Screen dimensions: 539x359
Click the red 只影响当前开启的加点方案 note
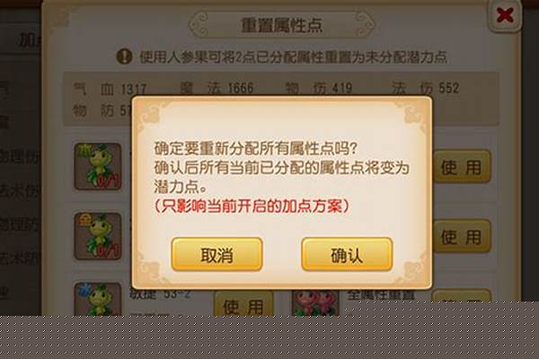click(x=252, y=206)
